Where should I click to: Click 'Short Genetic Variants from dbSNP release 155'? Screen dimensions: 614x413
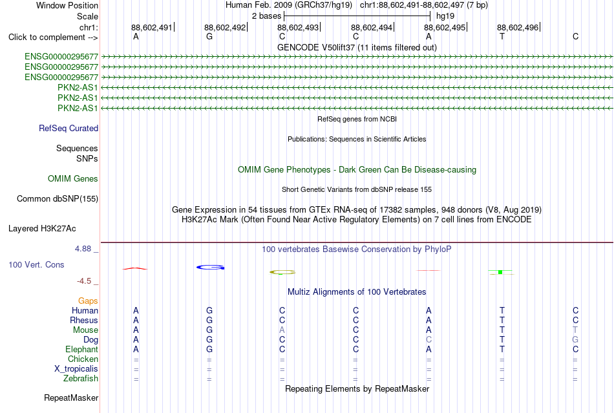[x=357, y=189]
